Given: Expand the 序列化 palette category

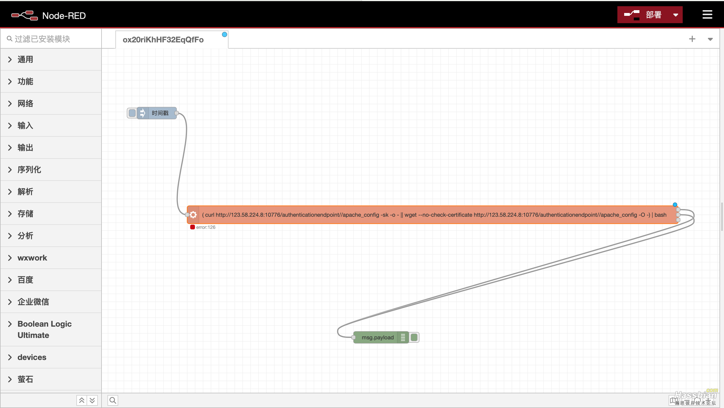Looking at the screenshot, I should (51, 170).
